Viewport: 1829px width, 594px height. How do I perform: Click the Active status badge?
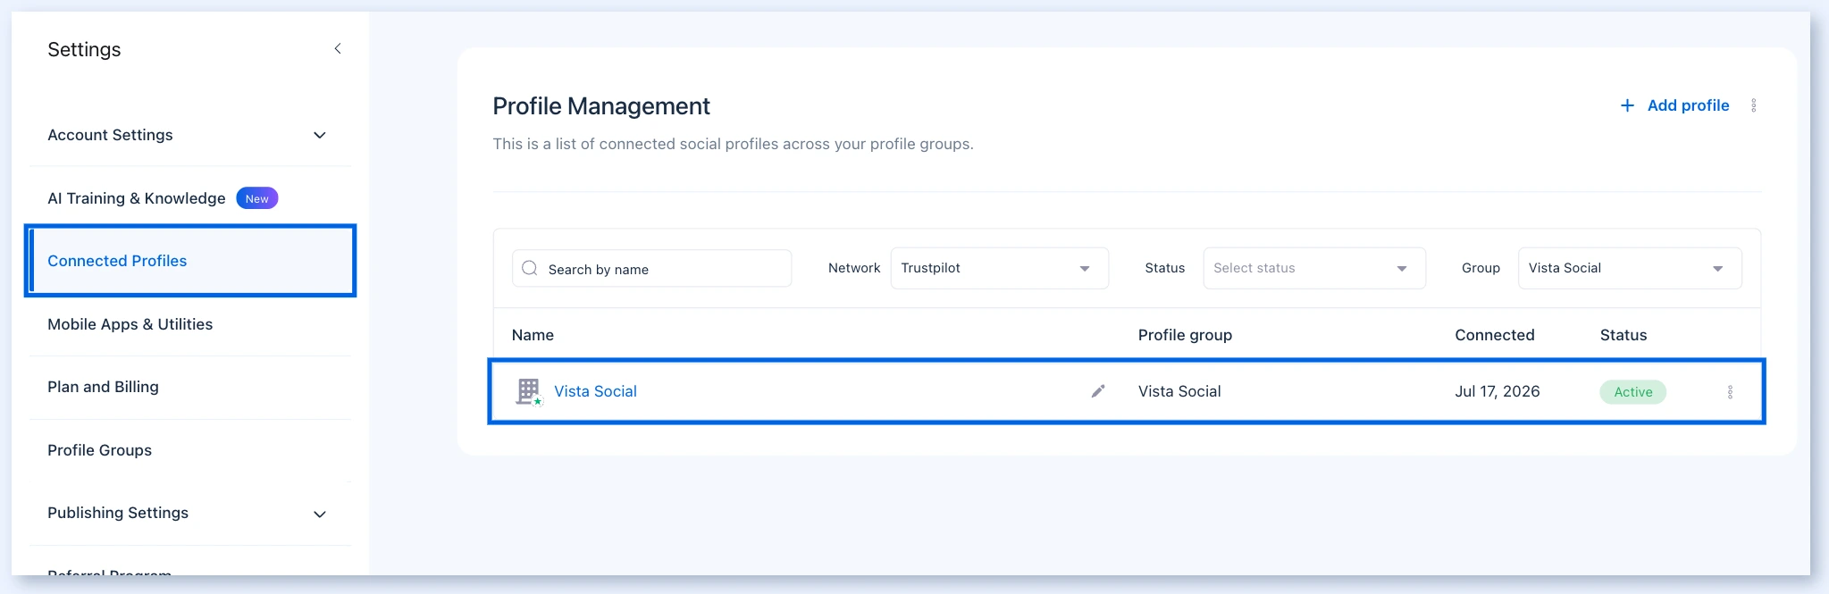[x=1632, y=392]
